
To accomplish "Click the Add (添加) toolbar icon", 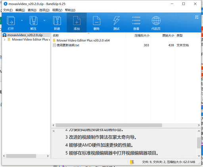I will [77, 21].
